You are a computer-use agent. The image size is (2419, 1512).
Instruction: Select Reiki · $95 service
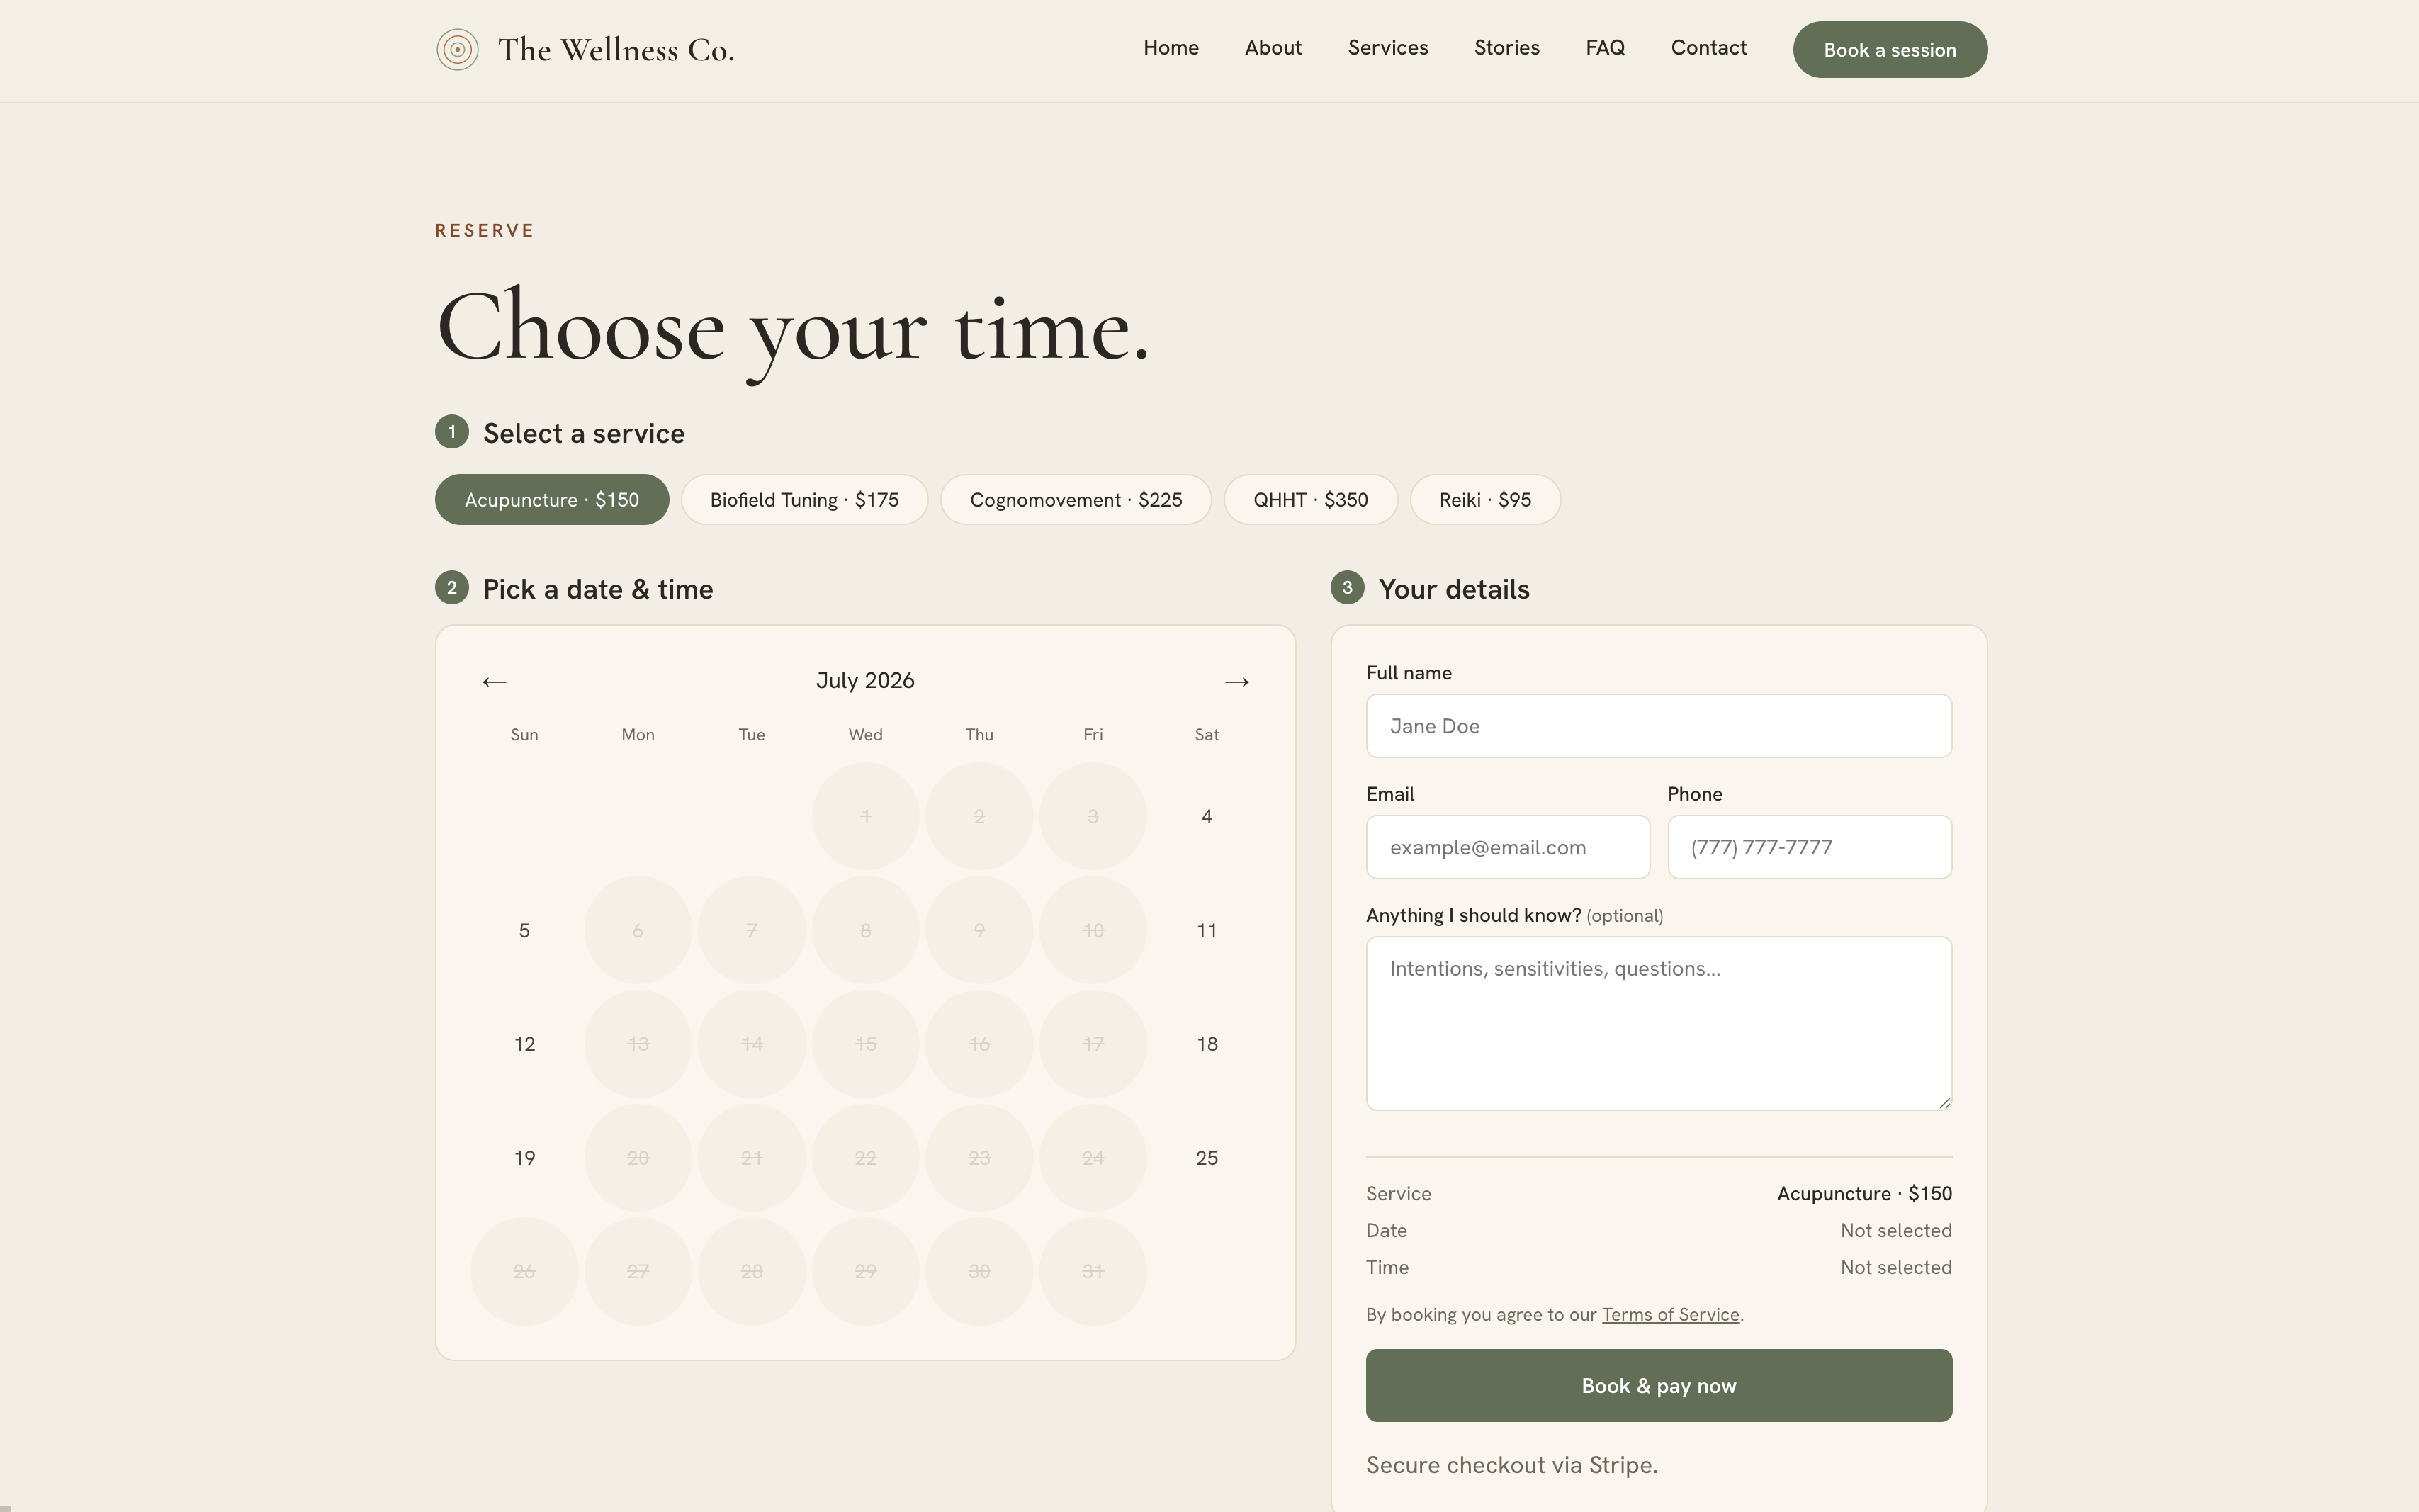click(1485, 500)
